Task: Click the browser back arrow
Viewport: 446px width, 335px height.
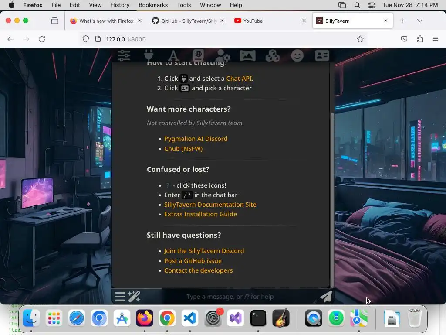Action: 10,39
